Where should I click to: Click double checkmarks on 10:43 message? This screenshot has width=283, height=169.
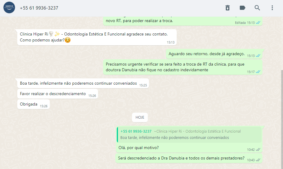pyautogui.click(x=258, y=160)
